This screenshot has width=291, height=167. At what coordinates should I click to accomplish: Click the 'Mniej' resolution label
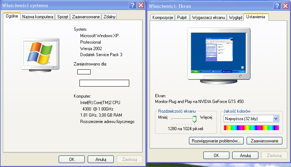[x=163, y=117]
